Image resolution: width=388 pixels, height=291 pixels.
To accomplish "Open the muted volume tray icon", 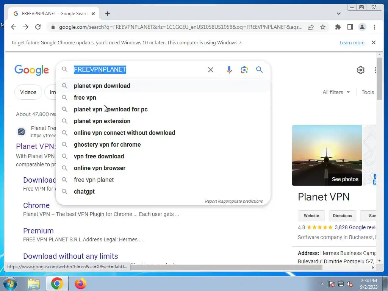I will click(350, 284).
